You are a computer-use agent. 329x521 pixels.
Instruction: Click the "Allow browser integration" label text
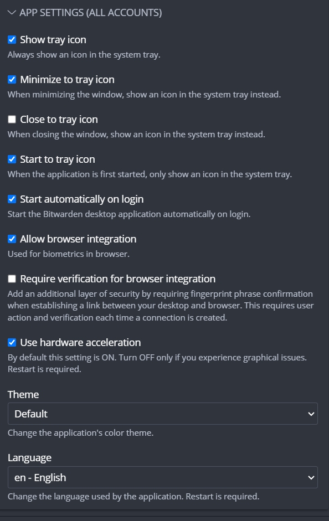coord(78,239)
